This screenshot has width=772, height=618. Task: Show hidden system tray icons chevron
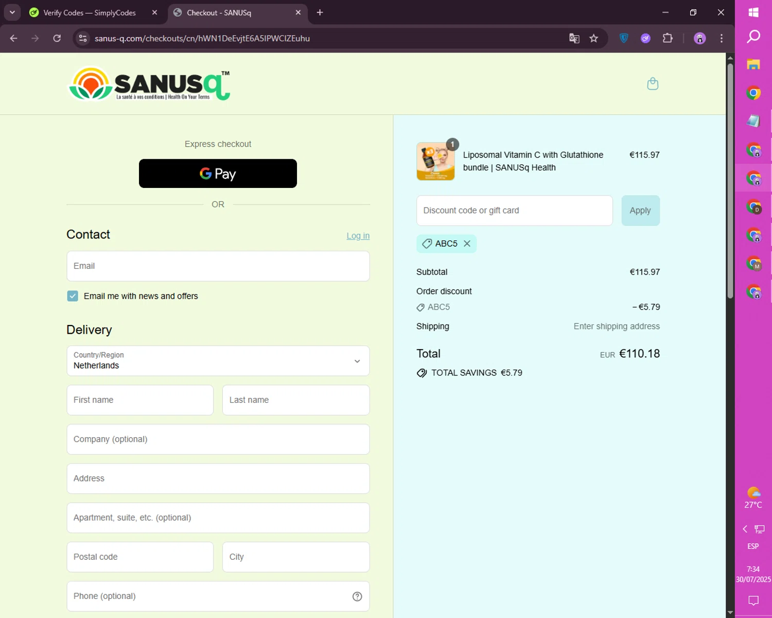click(745, 529)
